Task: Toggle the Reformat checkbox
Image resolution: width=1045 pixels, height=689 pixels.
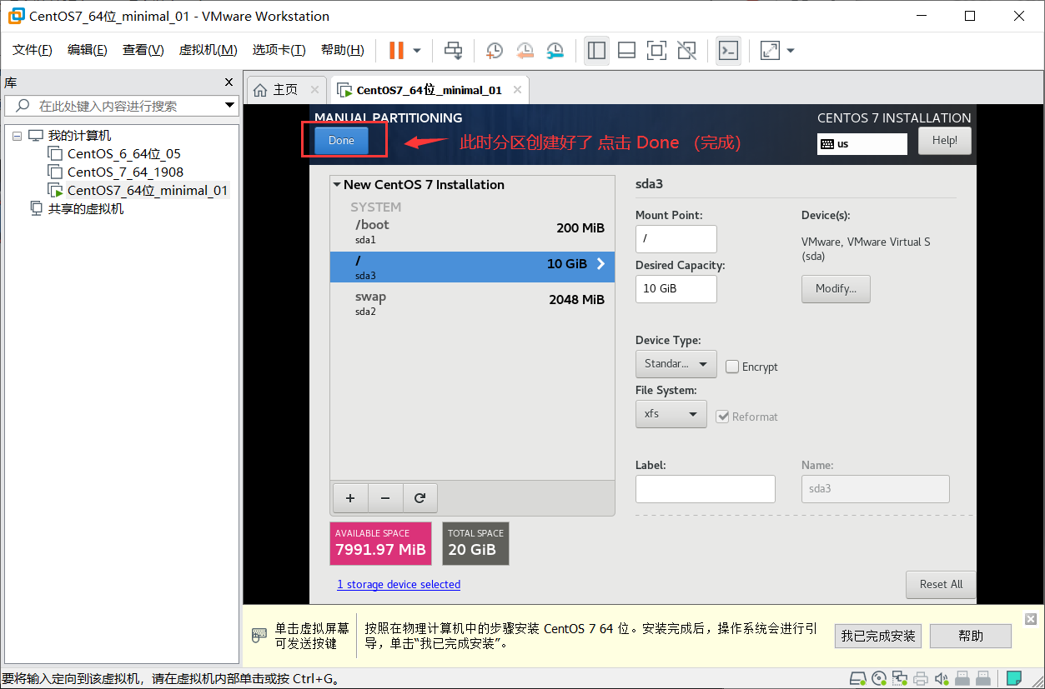Action: click(x=723, y=417)
